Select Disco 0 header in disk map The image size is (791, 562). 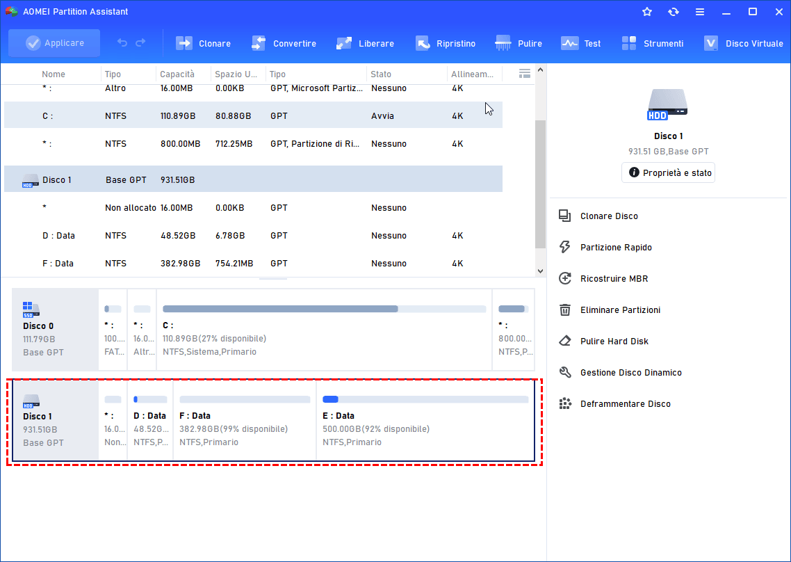coord(55,330)
